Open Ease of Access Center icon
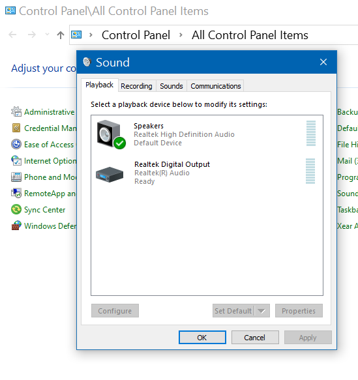The width and height of the screenshot is (358, 380). point(16,144)
